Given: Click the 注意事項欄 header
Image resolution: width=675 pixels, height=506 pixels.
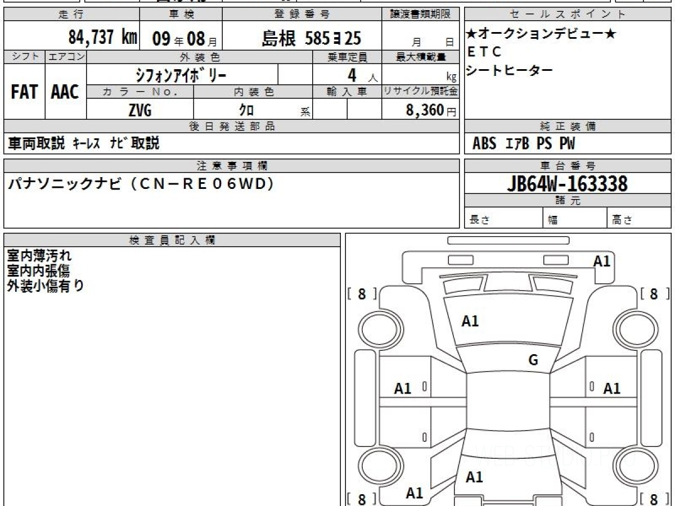Looking at the screenshot, I should tap(231, 166).
